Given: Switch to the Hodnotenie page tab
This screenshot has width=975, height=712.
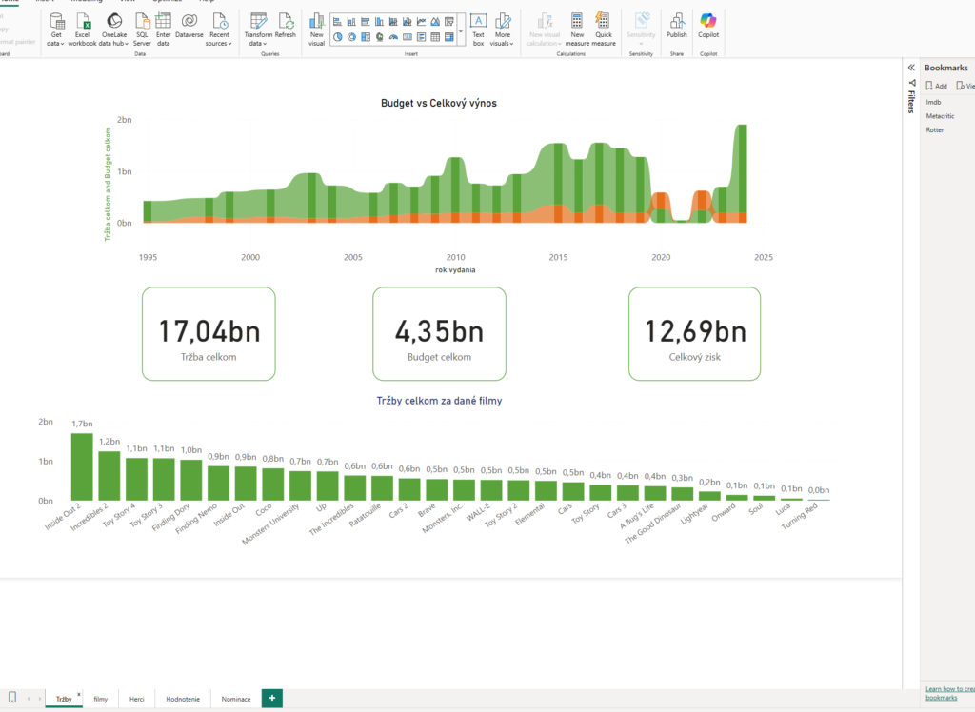Looking at the screenshot, I should click(183, 699).
